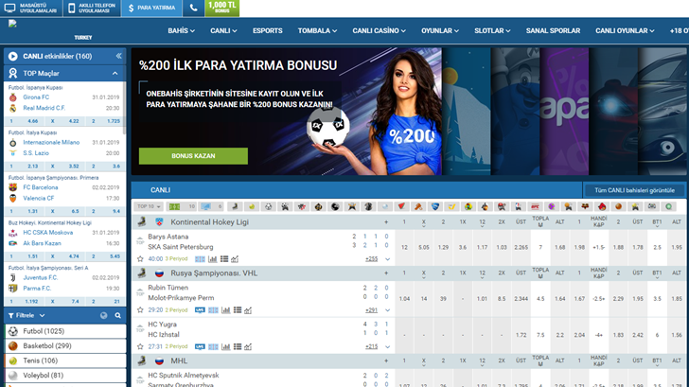Open bar chart statistics for Barys Astana match
The width and height of the screenshot is (689, 387).
pos(212,259)
